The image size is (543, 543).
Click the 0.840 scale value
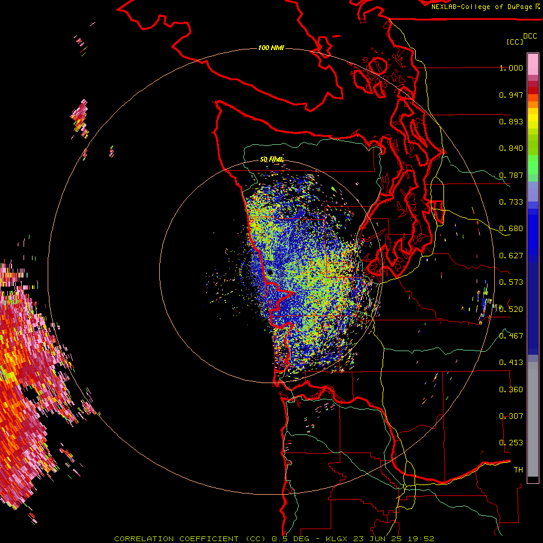tap(511, 148)
